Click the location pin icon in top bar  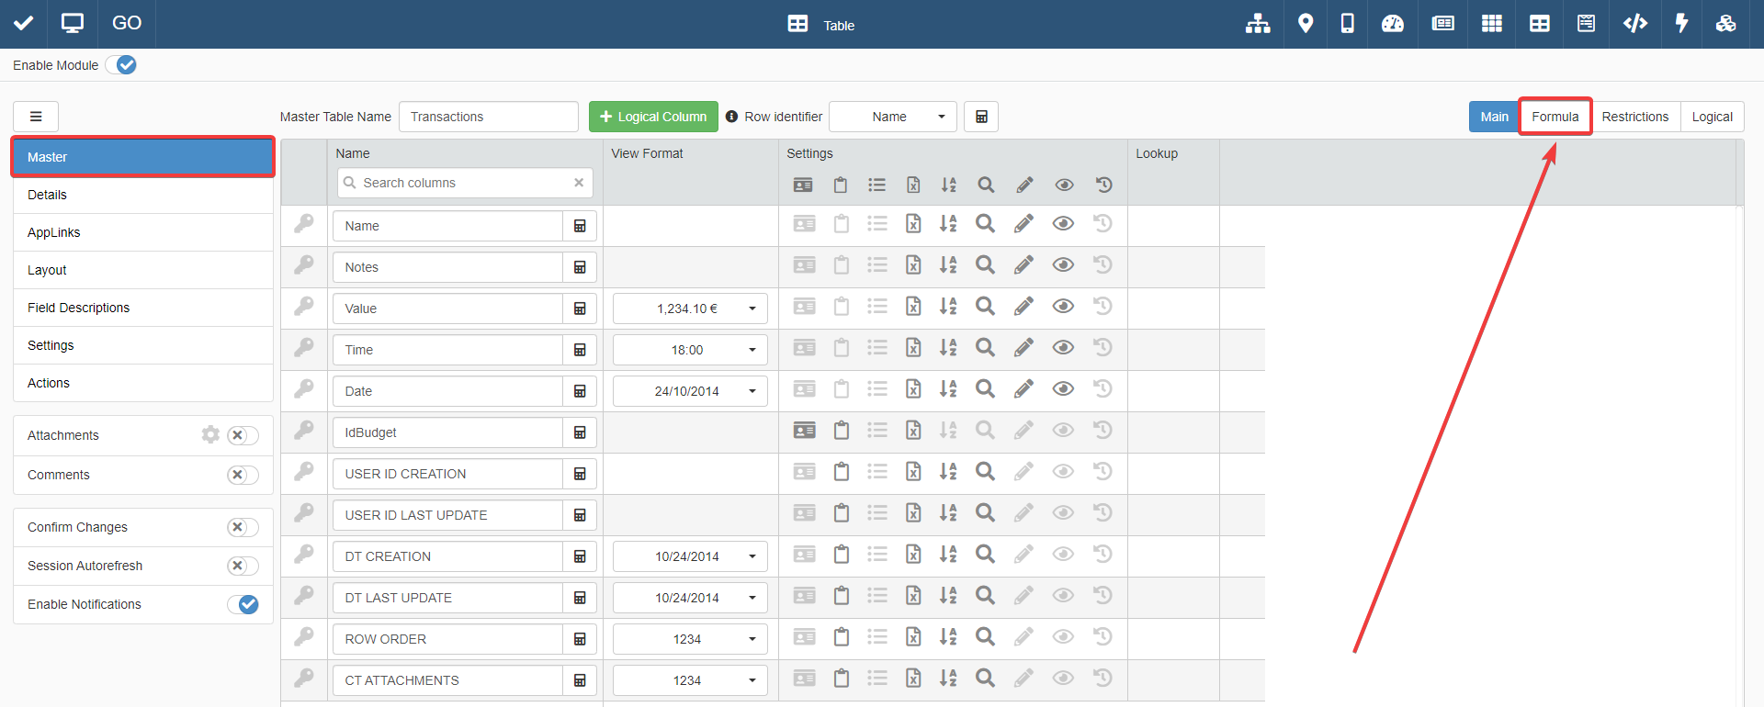1305,24
